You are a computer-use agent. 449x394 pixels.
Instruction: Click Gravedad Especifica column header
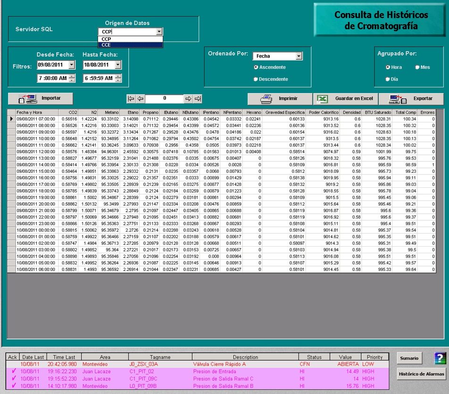(284, 113)
